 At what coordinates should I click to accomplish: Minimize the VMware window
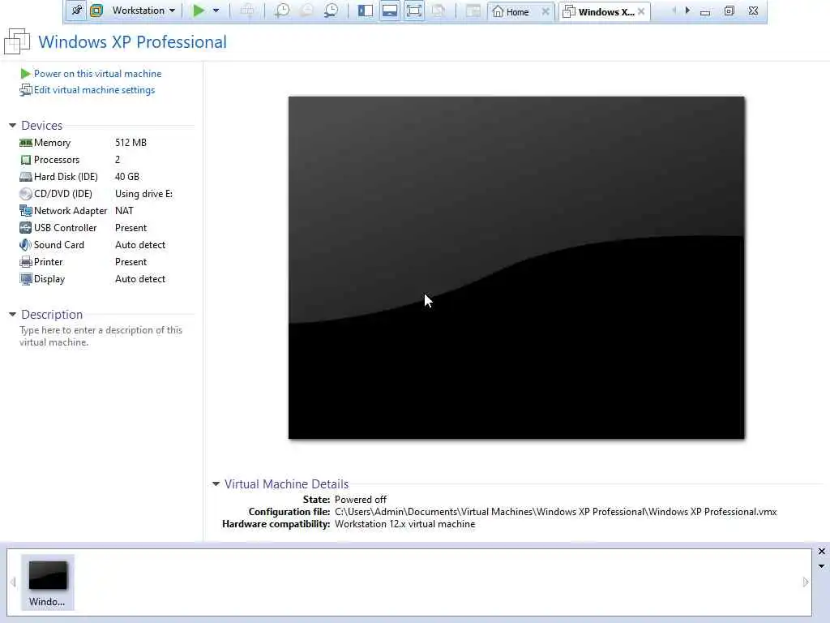pos(705,11)
